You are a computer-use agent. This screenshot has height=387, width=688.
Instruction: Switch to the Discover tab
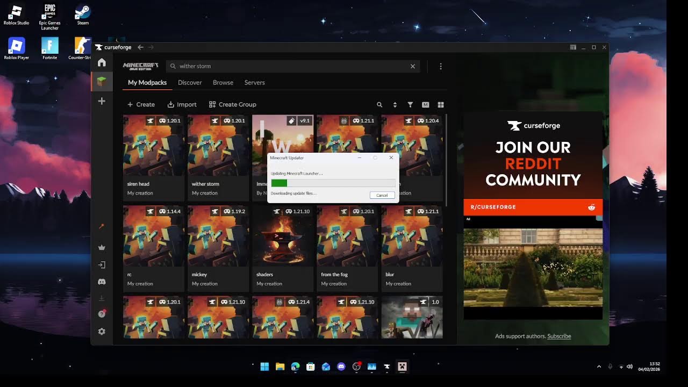click(x=190, y=83)
